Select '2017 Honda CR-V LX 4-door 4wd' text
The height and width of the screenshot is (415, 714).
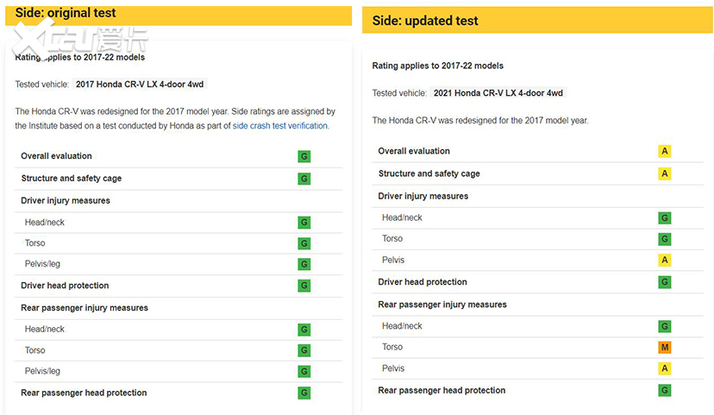coord(140,85)
